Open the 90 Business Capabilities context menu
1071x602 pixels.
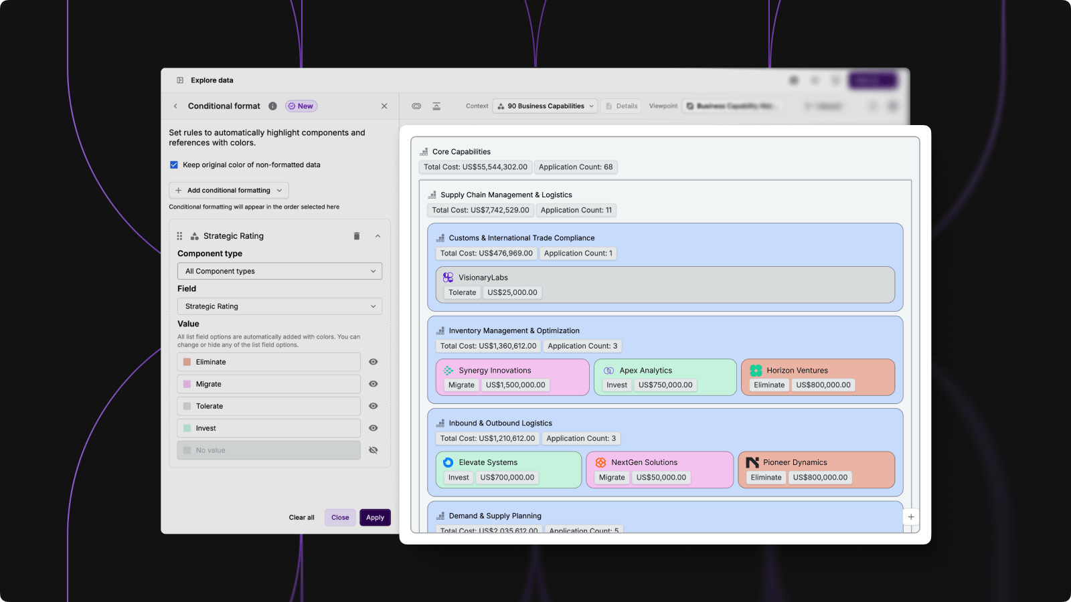tap(546, 106)
